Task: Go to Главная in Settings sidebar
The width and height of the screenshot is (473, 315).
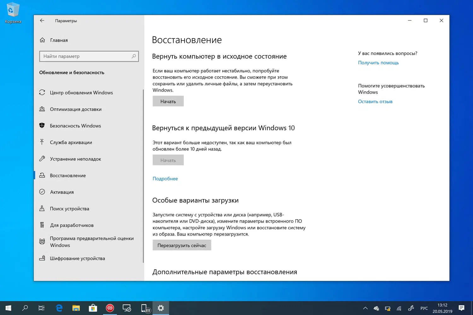Action: coord(59,40)
